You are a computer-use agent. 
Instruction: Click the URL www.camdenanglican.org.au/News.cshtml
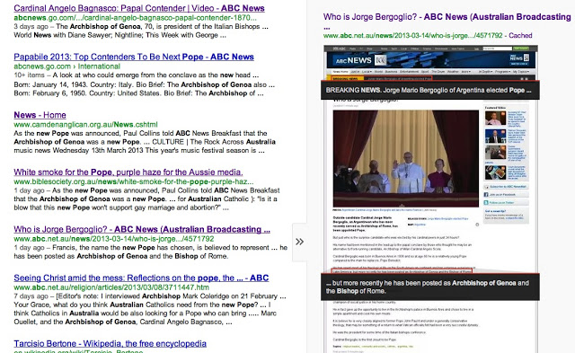pyautogui.click(x=86, y=124)
